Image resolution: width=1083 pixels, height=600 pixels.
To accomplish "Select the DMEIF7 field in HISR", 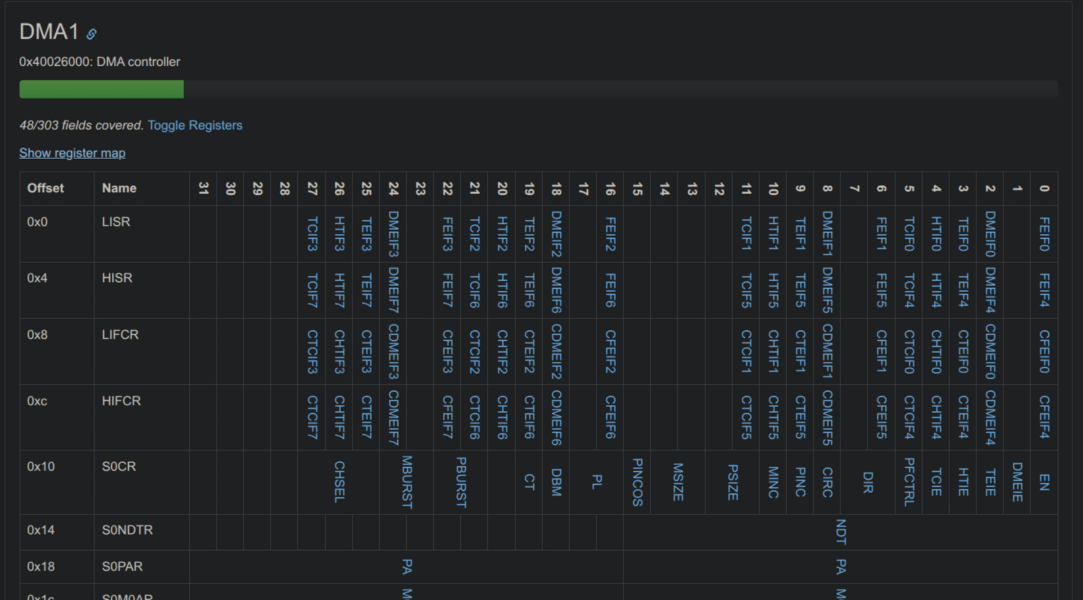I will pos(393,290).
